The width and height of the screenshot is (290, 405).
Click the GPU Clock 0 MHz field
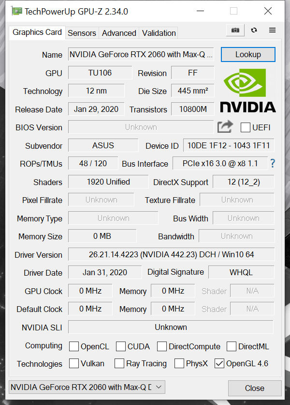click(x=90, y=291)
